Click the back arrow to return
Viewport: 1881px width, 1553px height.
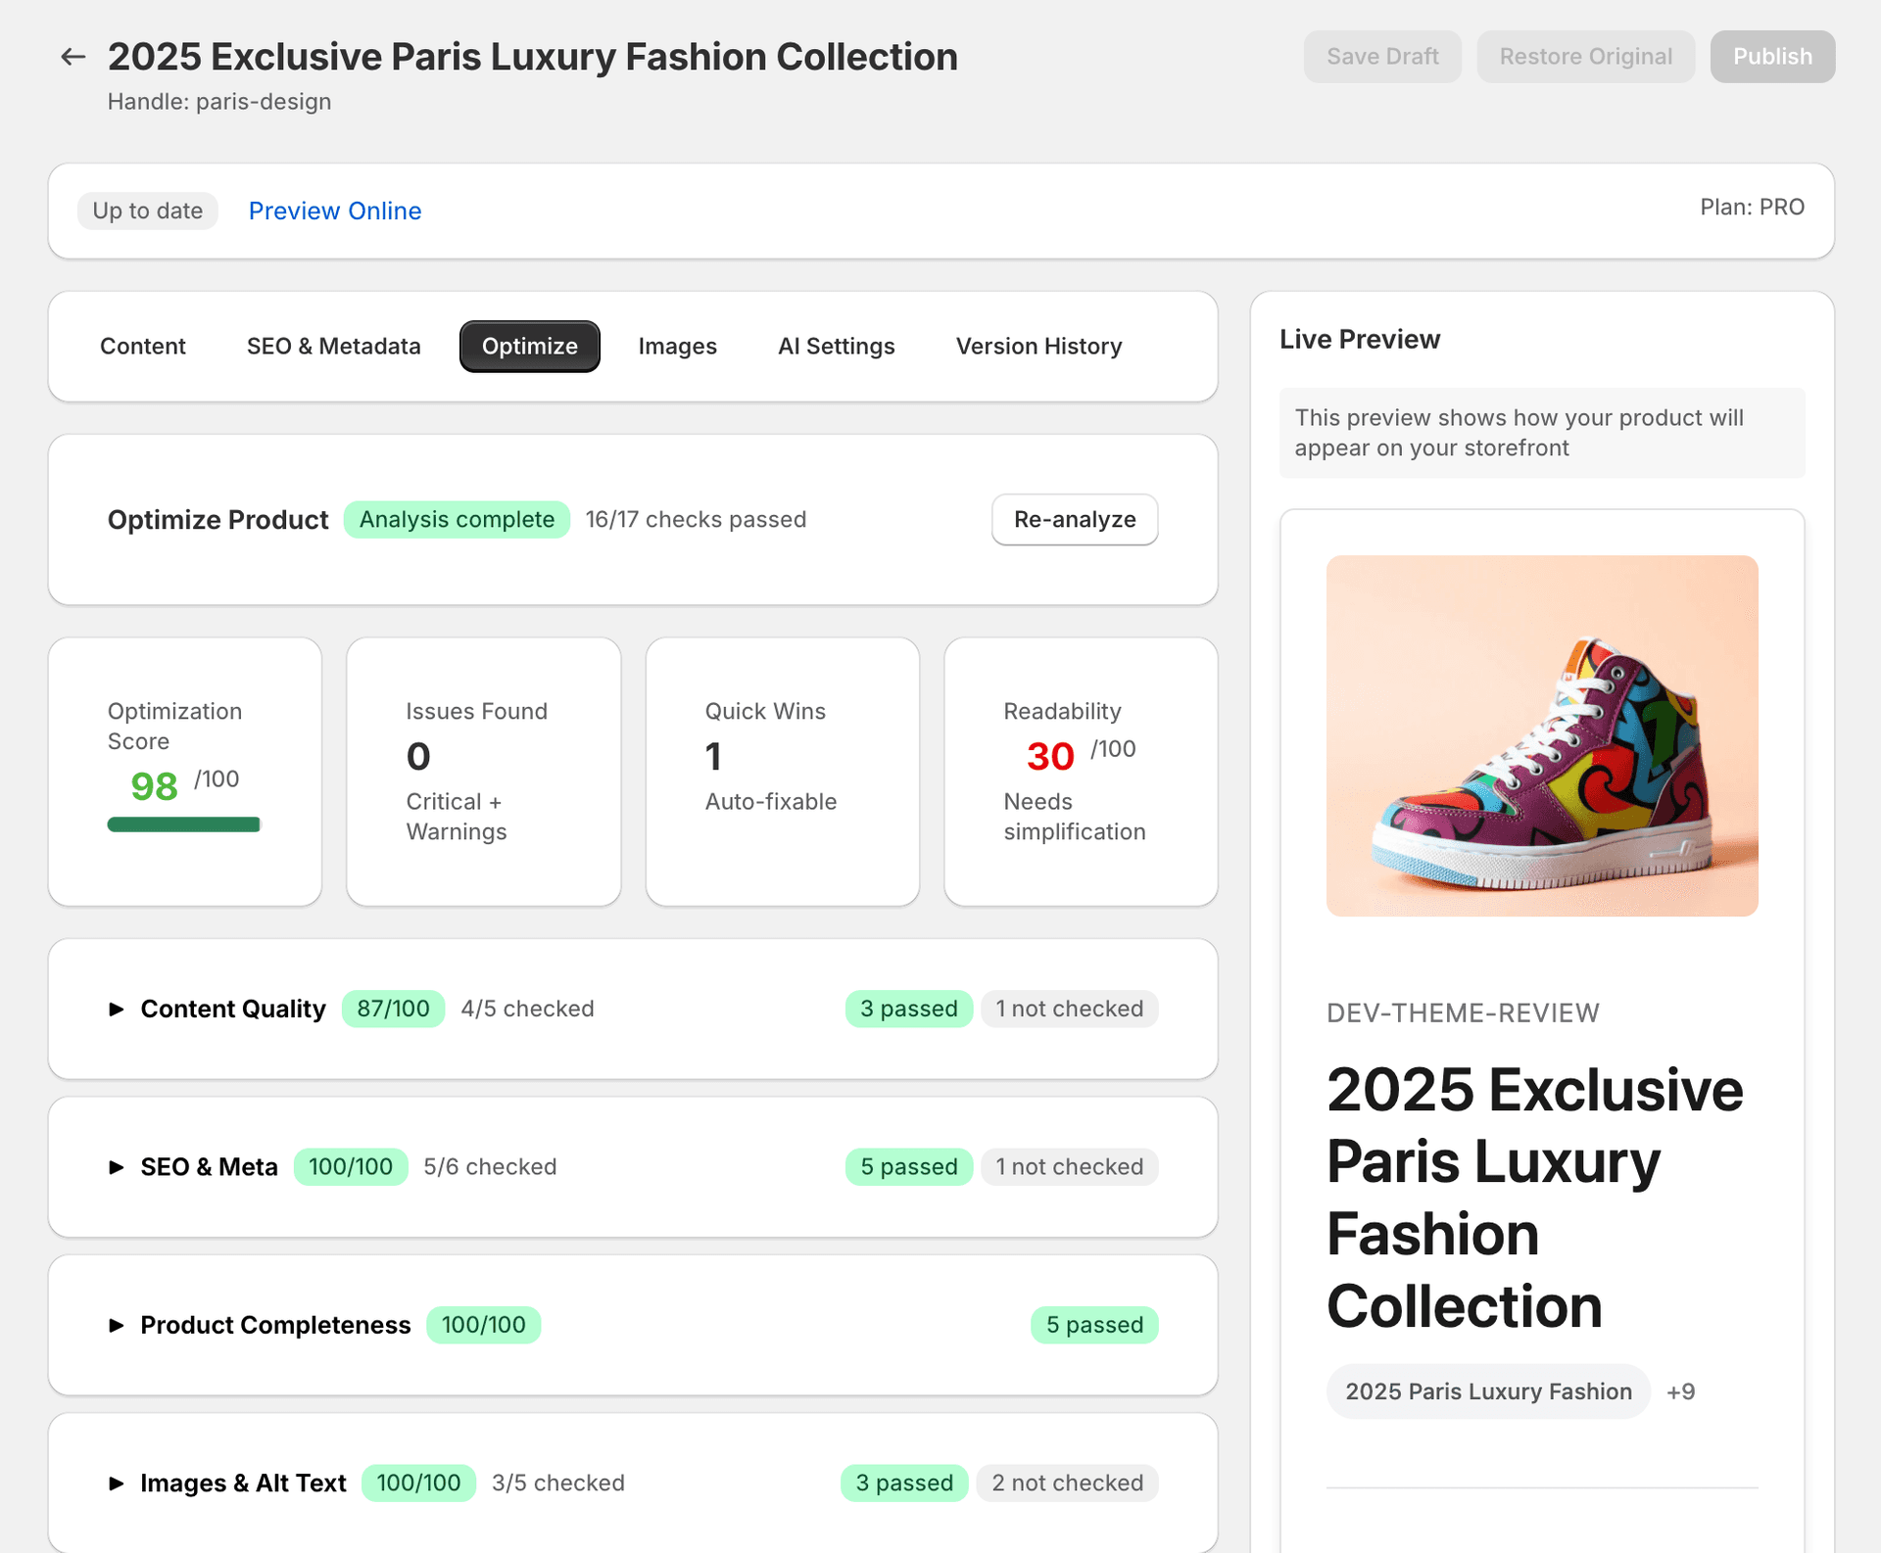point(73,56)
